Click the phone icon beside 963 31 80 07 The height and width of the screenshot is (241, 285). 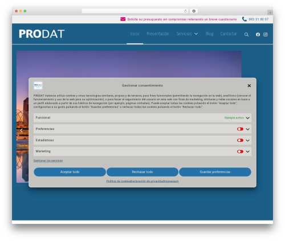point(245,19)
